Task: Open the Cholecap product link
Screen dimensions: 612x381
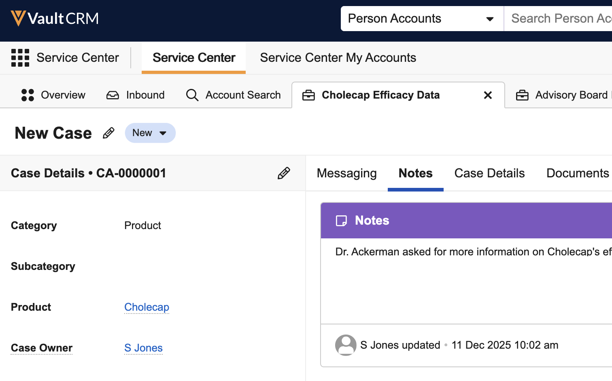Action: [x=147, y=307]
